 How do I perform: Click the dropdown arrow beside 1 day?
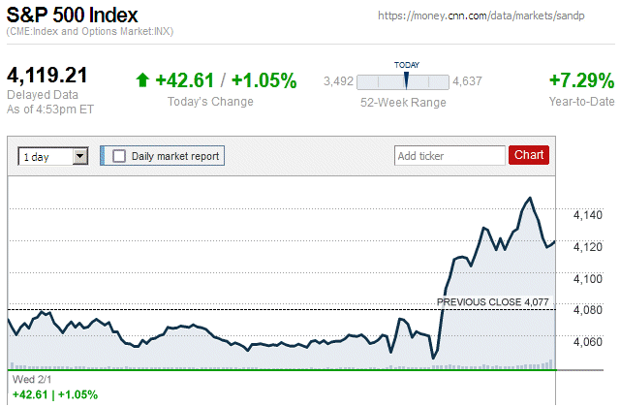[x=80, y=156]
